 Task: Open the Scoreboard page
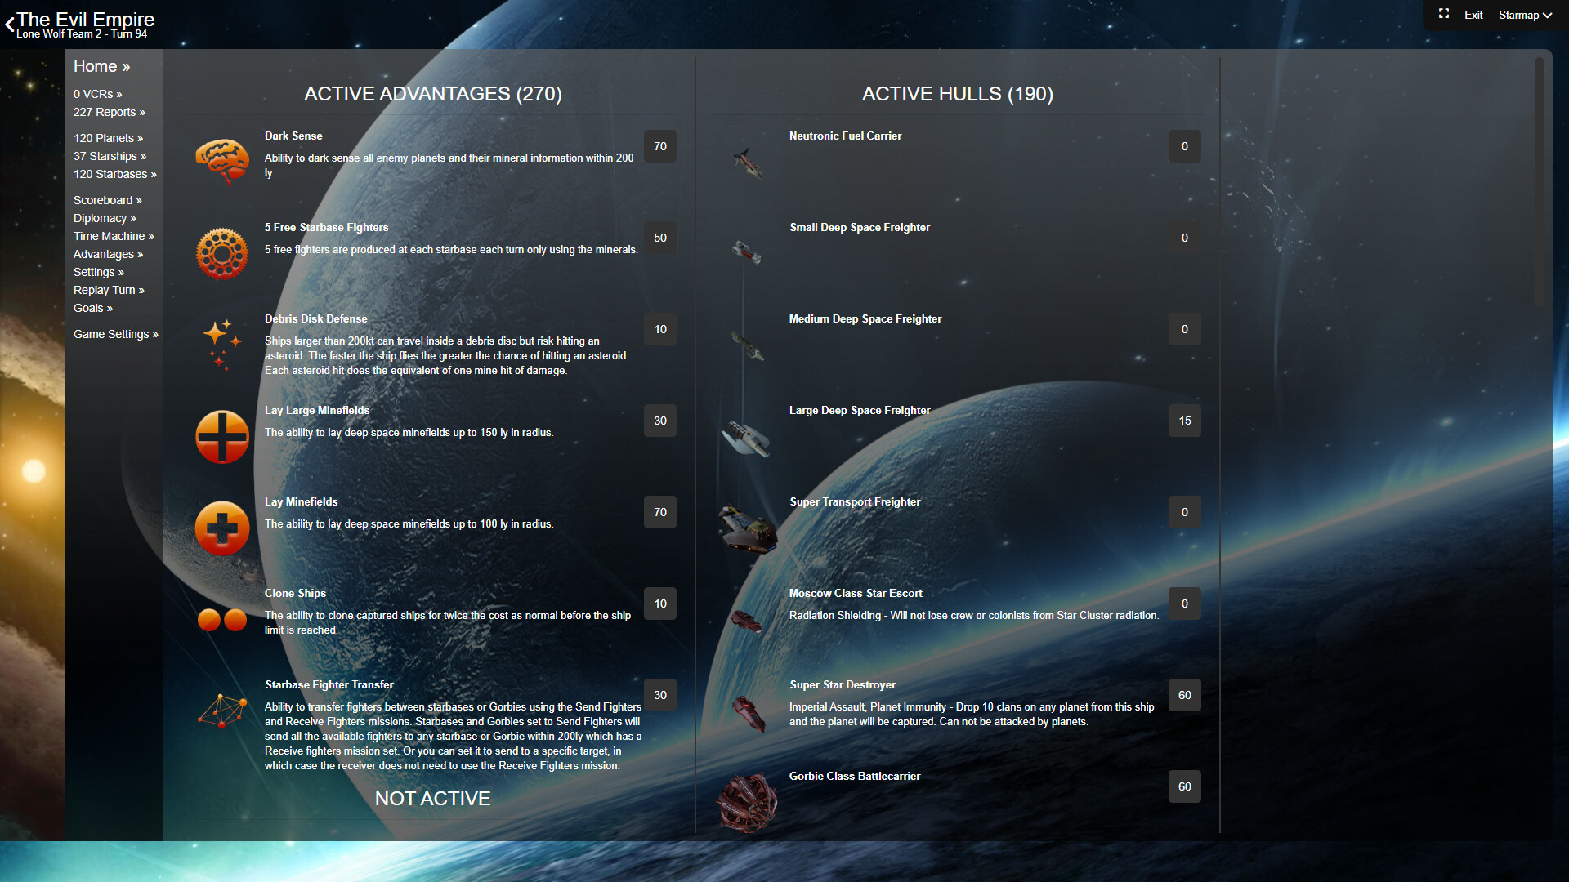point(107,200)
